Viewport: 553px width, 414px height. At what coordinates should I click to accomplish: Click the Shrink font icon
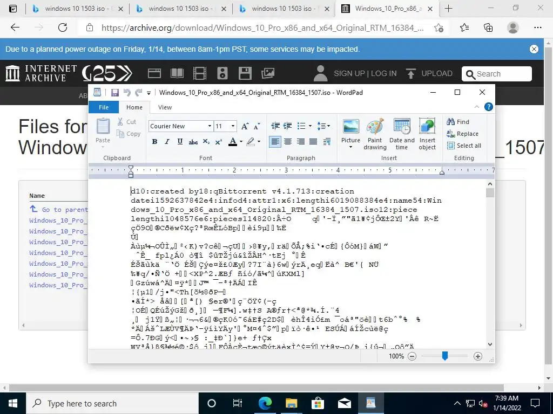pyautogui.click(x=257, y=126)
